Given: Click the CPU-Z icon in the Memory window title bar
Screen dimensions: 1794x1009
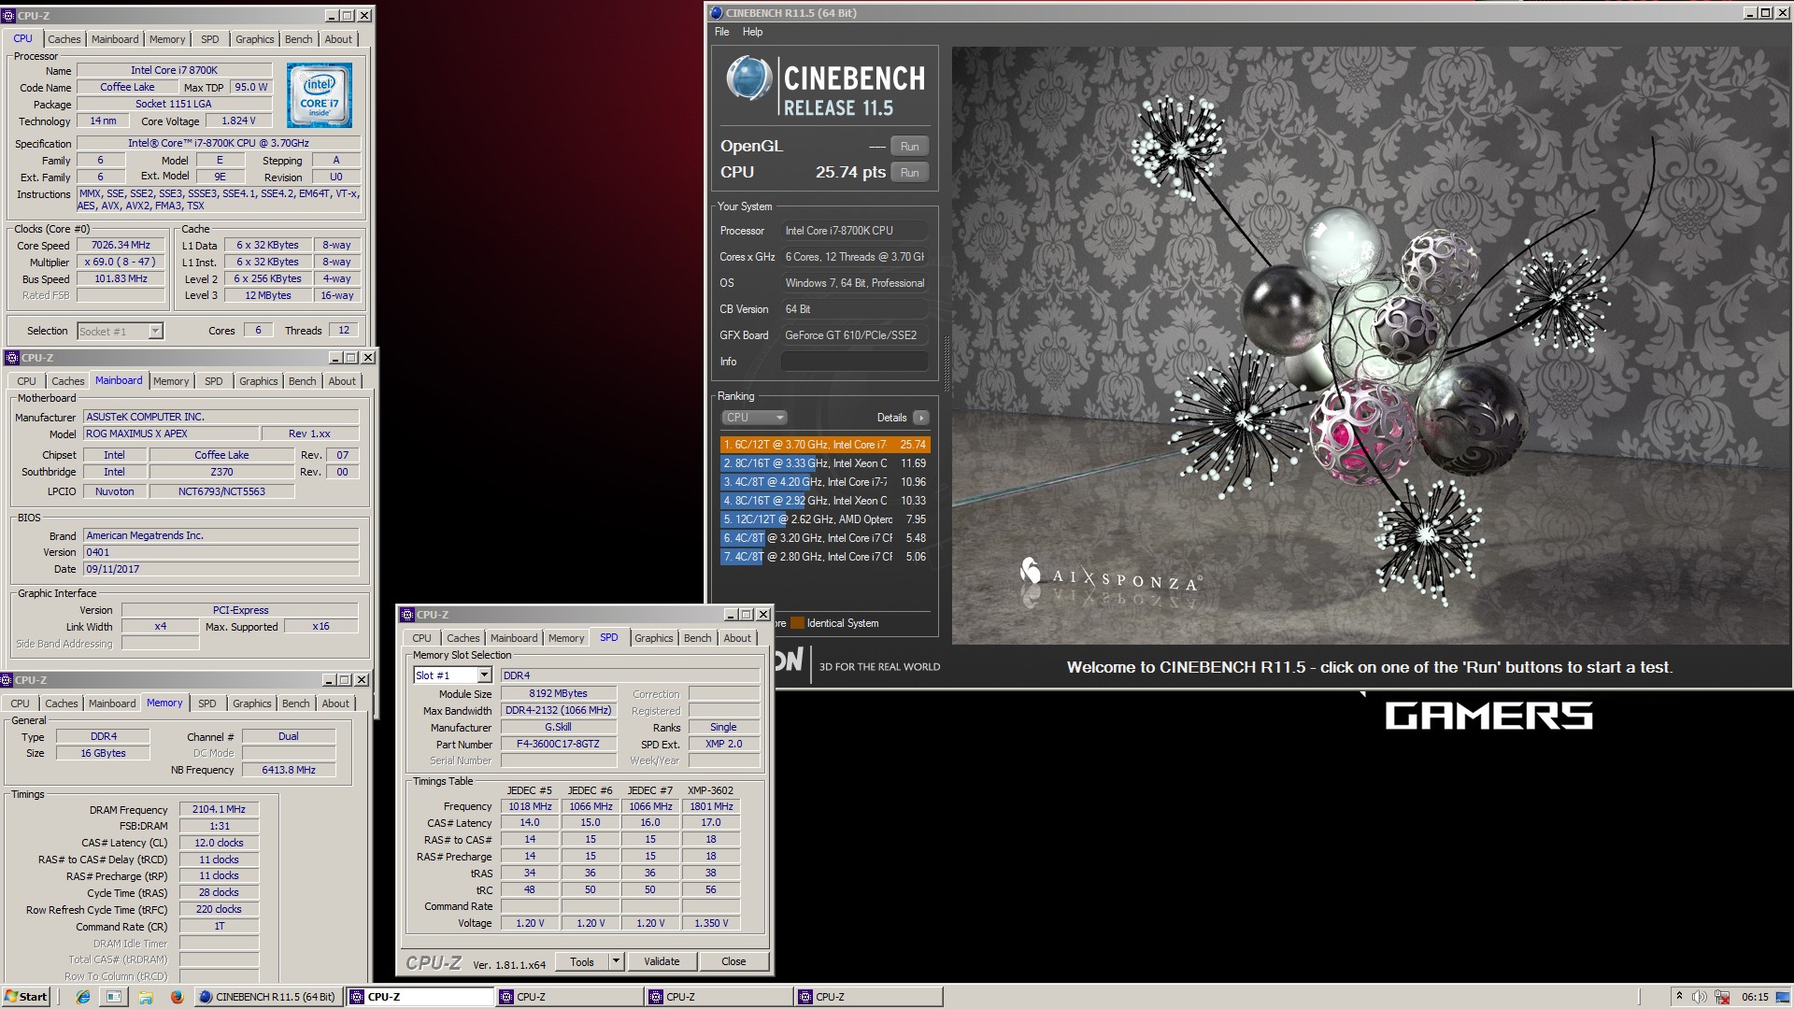Looking at the screenshot, I should tap(7, 680).
